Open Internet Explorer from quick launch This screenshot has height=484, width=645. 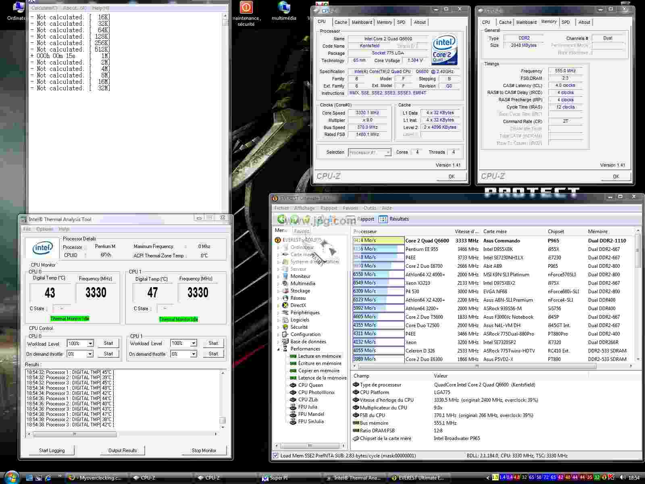pos(48,478)
